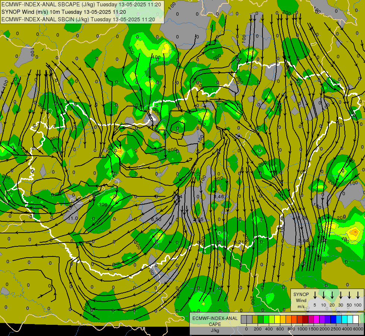Click the purple swatch left of 2000 tick

[322, 319]
